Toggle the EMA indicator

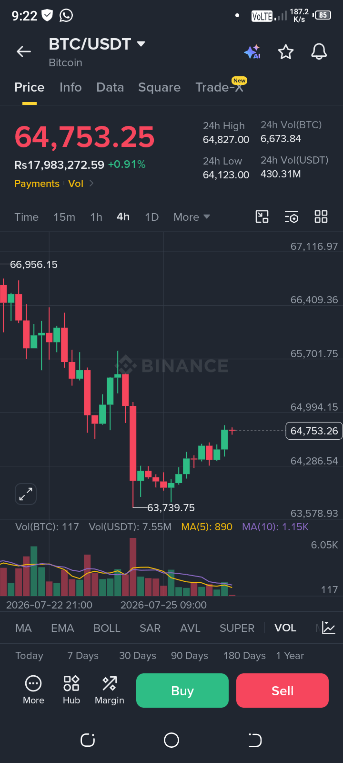pos(63,628)
